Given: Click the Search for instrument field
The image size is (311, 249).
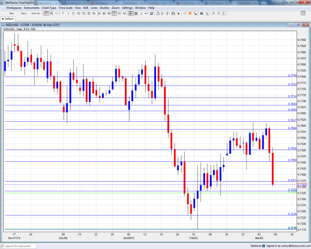Looking at the screenshot, I should (18, 246).
